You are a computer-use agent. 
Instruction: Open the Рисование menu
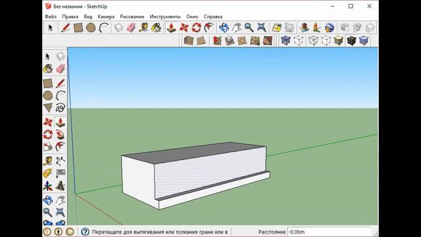(132, 16)
